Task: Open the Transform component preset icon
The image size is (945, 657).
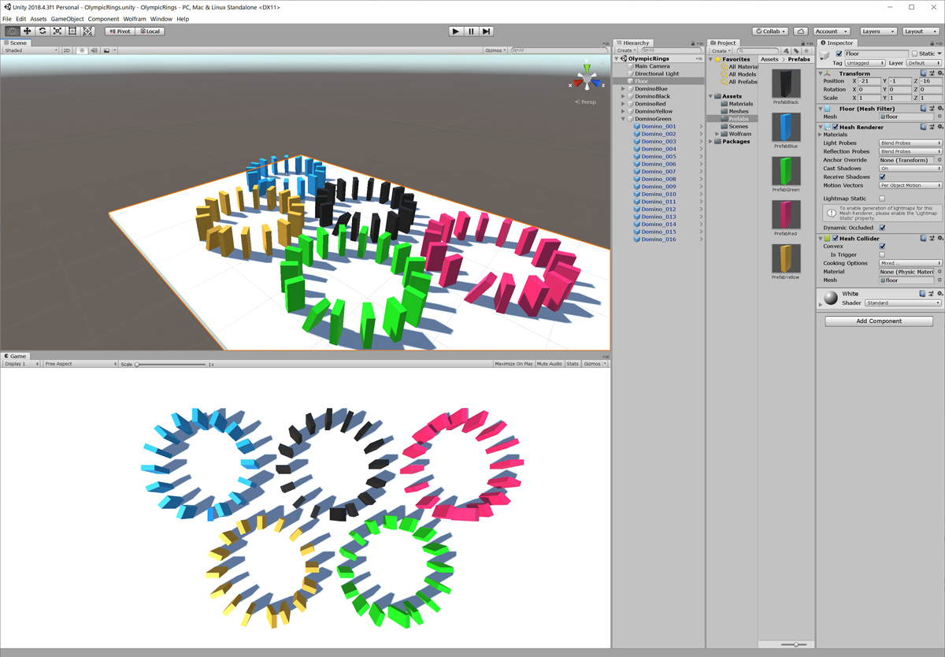Action: (930, 73)
